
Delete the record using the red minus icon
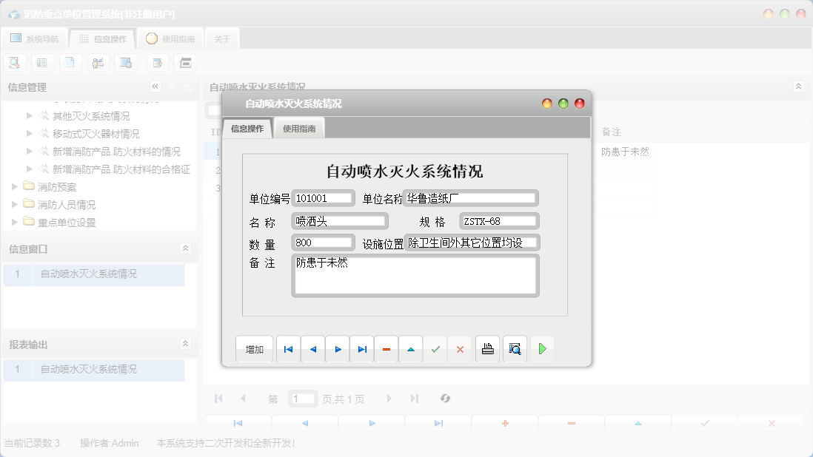coord(387,348)
